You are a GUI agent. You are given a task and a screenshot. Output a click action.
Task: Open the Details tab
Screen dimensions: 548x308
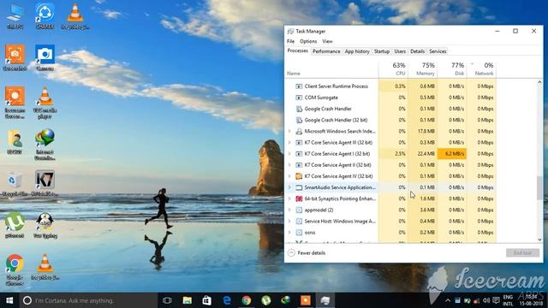click(417, 51)
